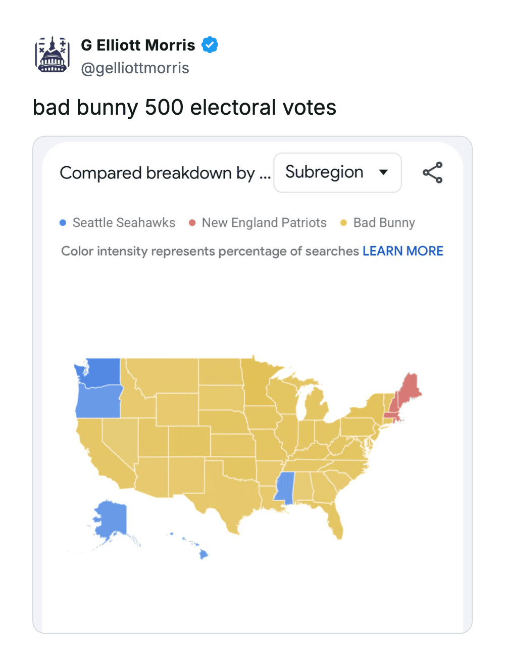Select the Seattle Seahawks legend label
Screen dimensions: 505x667
point(124,223)
